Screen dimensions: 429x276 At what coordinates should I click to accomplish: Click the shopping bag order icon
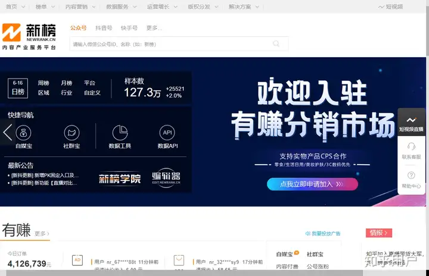179,260
